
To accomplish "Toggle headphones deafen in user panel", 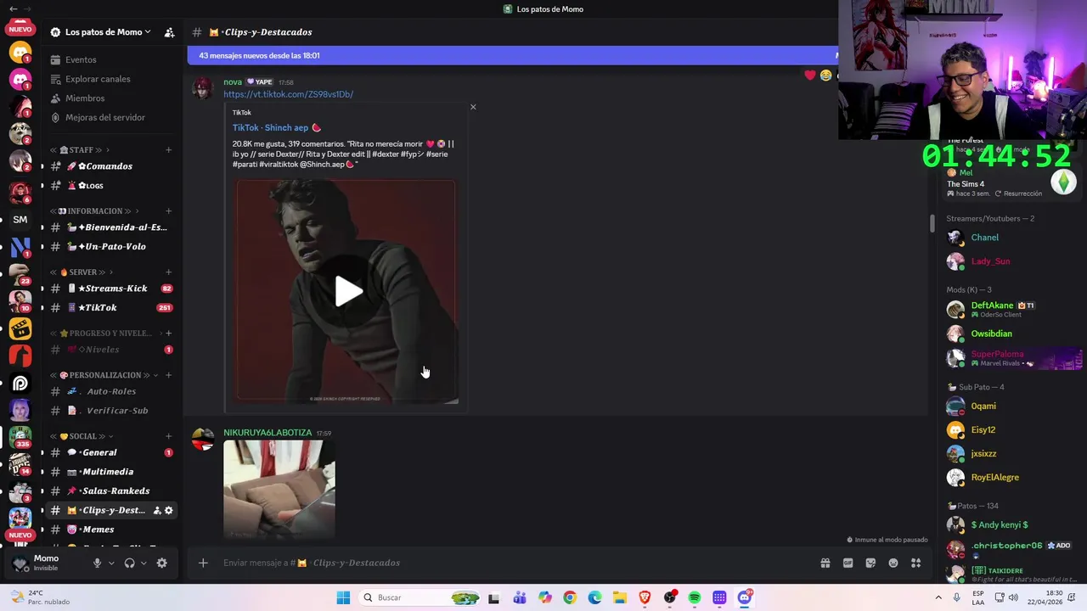I will (129, 563).
